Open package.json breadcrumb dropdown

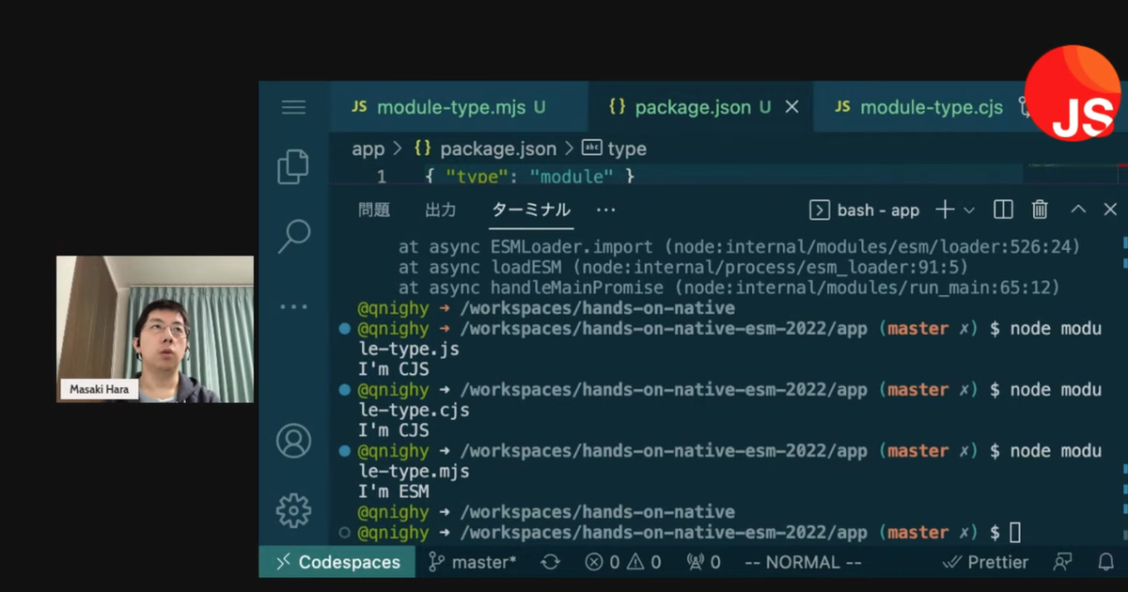tap(498, 148)
